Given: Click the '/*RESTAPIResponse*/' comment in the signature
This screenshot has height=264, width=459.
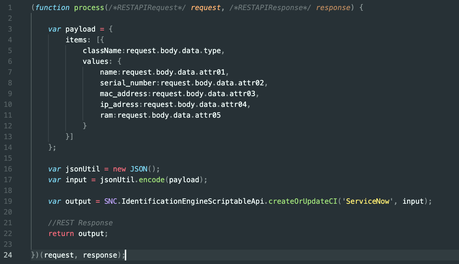Looking at the screenshot, I should click(x=270, y=8).
